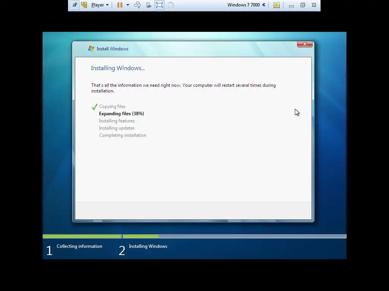Click the disabled Unity mode icon
389x291 pixels.
[x=171, y=5]
